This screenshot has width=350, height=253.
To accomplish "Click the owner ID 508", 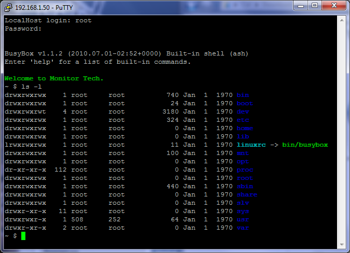I will (77, 220).
